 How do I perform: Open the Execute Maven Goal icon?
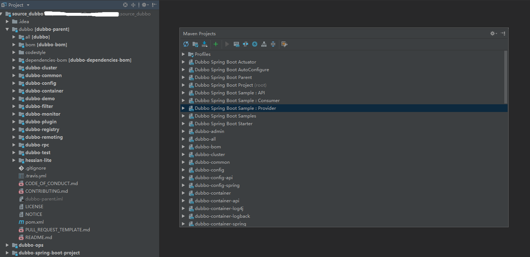(x=236, y=44)
